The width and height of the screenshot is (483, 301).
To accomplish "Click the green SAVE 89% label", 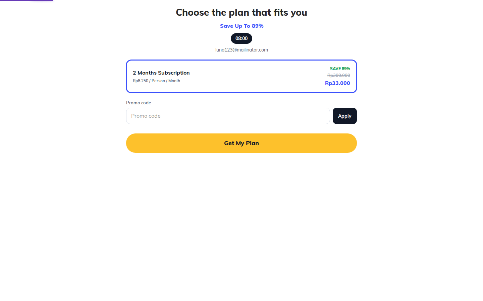I will tap(340, 69).
